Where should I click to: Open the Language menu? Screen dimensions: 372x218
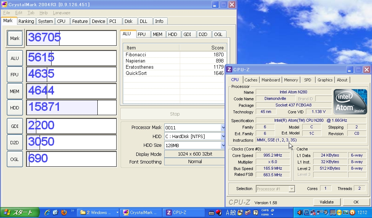[x=61, y=13]
